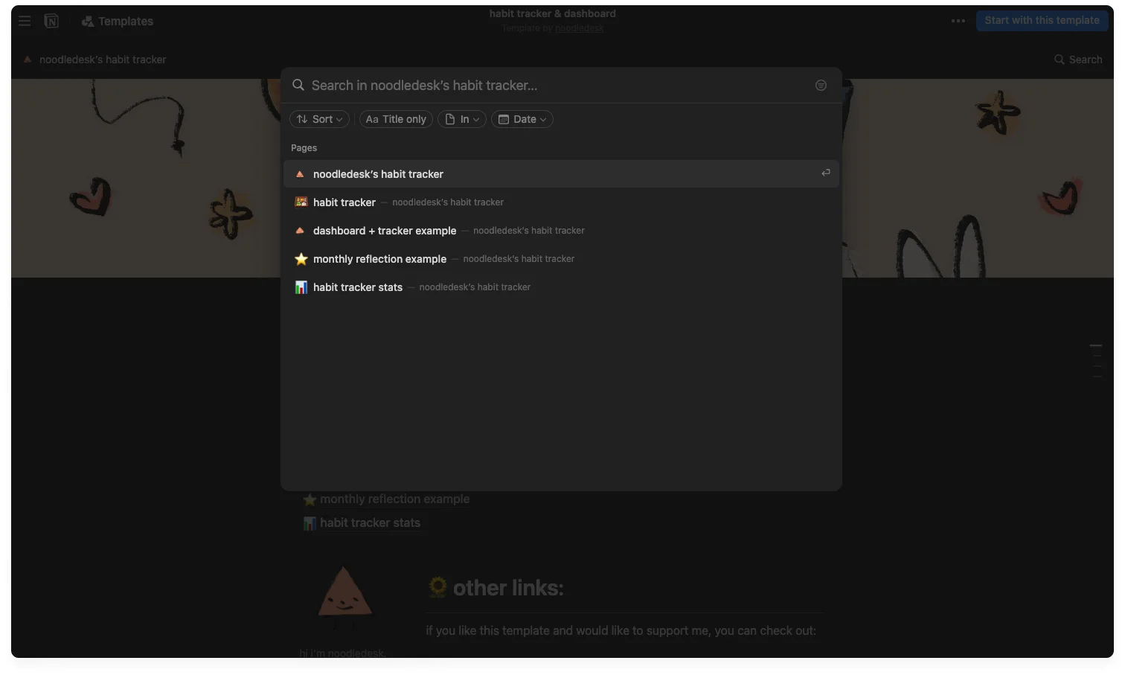
Task: Open dashboard + tracker example result
Action: point(561,231)
